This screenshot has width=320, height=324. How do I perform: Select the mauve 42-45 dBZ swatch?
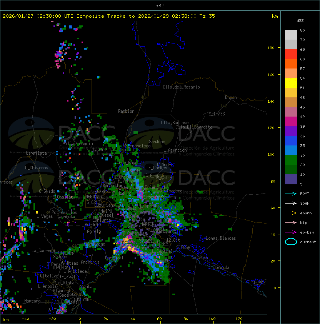tap(291, 112)
